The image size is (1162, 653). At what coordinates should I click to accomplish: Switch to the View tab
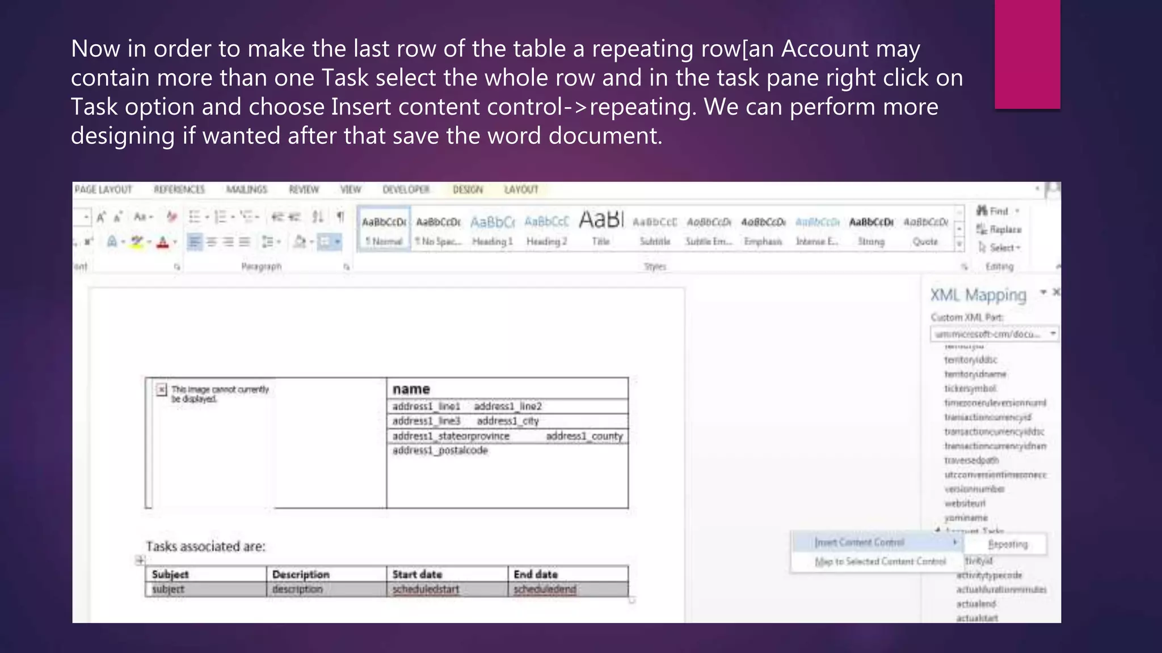coord(351,189)
